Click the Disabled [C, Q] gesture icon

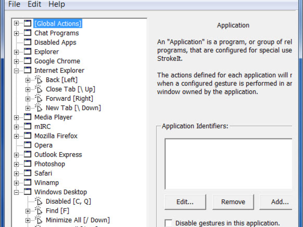[39, 201]
